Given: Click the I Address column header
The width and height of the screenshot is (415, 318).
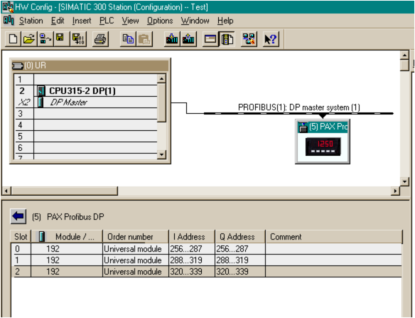Looking at the screenshot, I should tap(192, 236).
